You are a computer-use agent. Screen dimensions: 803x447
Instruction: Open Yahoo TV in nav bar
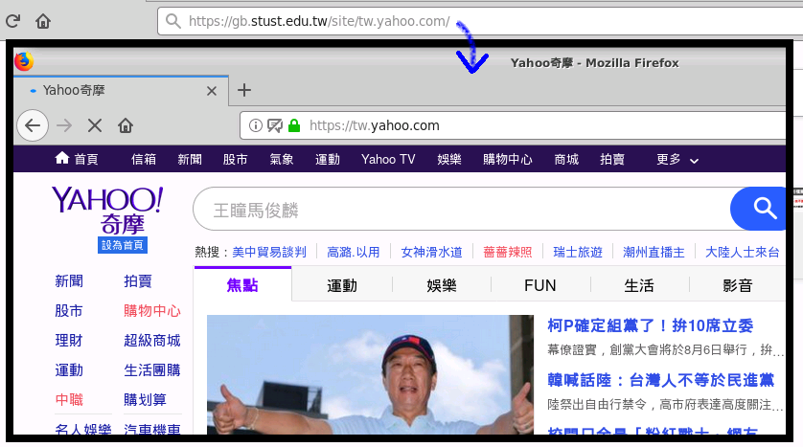[x=388, y=160]
